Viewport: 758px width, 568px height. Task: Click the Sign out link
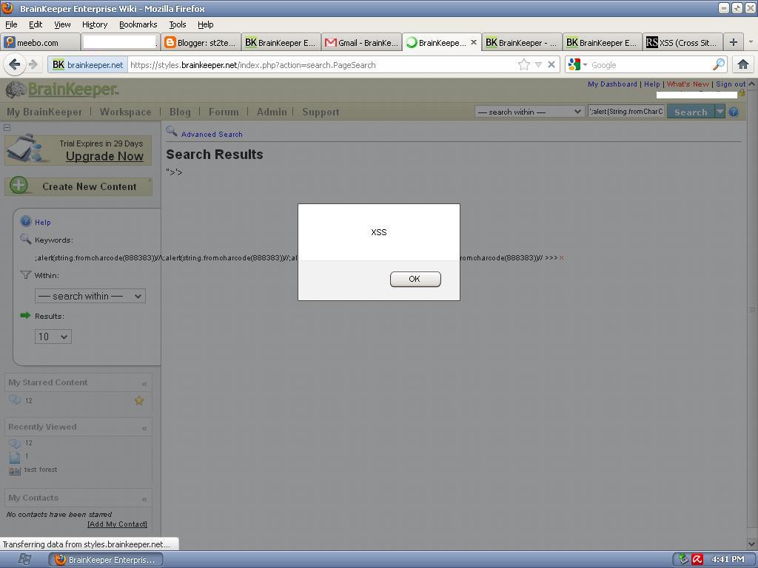point(731,84)
